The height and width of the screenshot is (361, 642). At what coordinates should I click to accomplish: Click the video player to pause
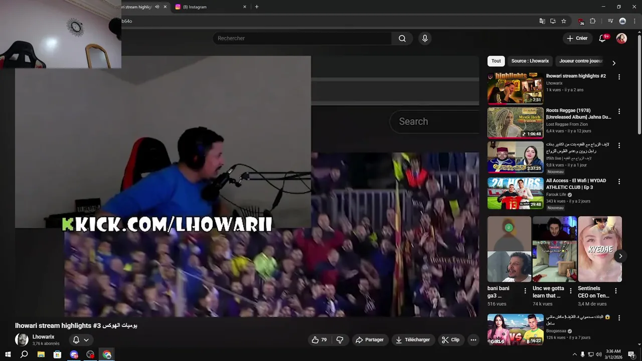coord(246,187)
